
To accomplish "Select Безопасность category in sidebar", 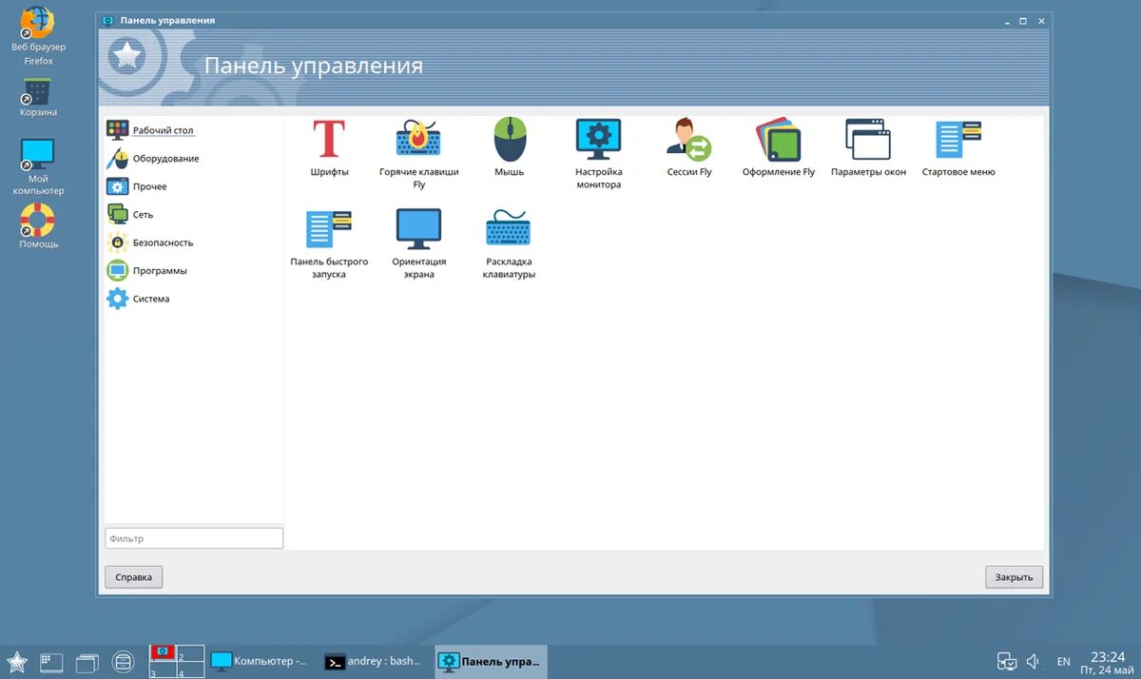I will tap(163, 242).
